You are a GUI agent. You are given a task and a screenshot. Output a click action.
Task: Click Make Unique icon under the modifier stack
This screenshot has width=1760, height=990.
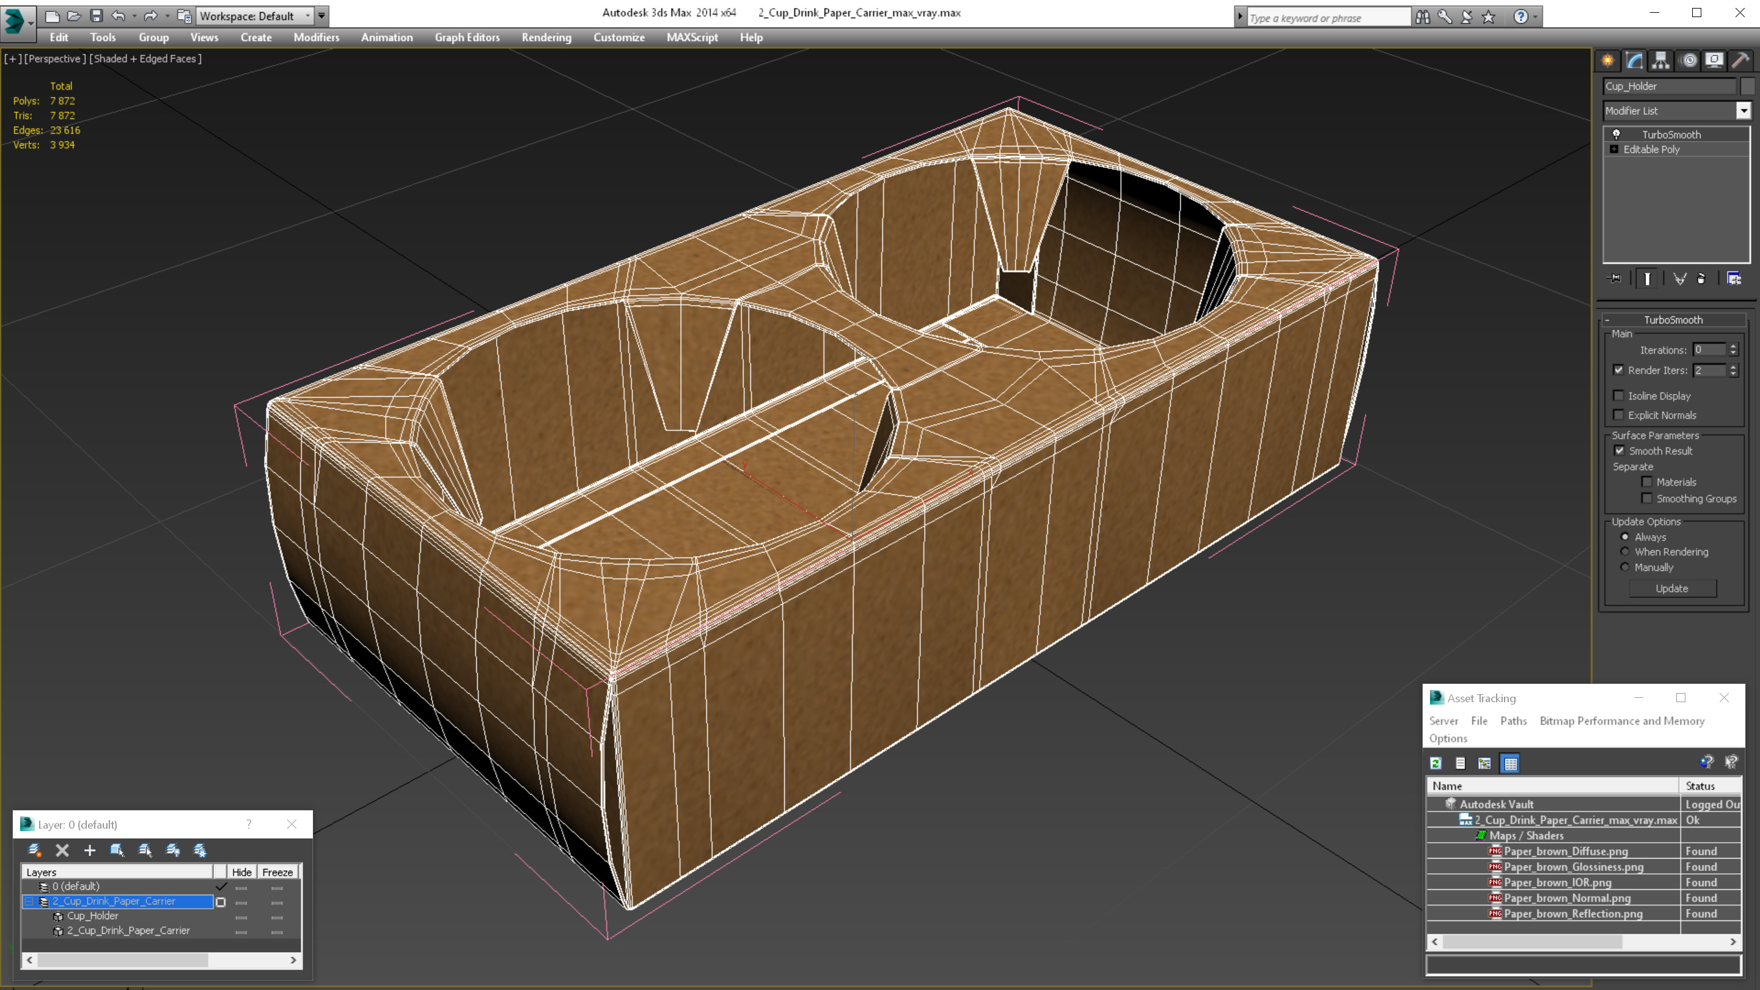coord(1679,278)
